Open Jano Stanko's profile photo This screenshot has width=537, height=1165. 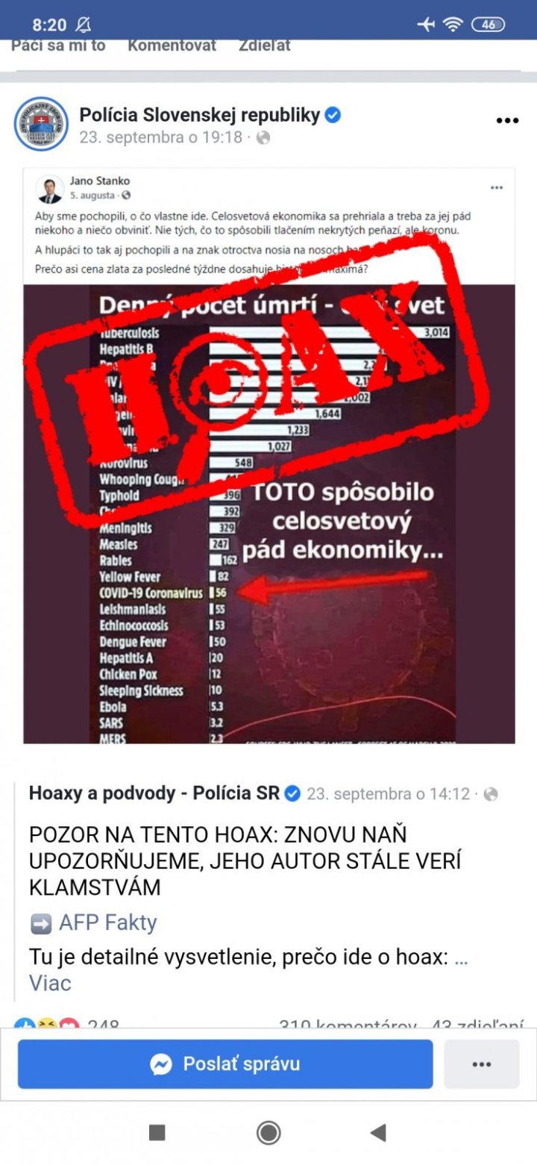coord(50,190)
